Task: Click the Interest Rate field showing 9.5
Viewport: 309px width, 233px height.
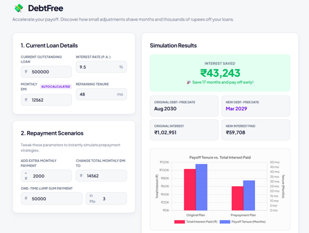Action: tap(101, 67)
